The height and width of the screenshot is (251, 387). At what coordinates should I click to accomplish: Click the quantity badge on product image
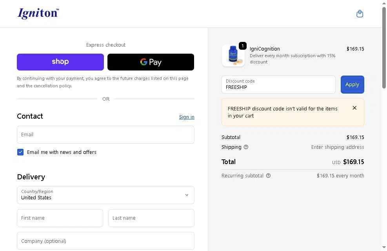(x=243, y=45)
